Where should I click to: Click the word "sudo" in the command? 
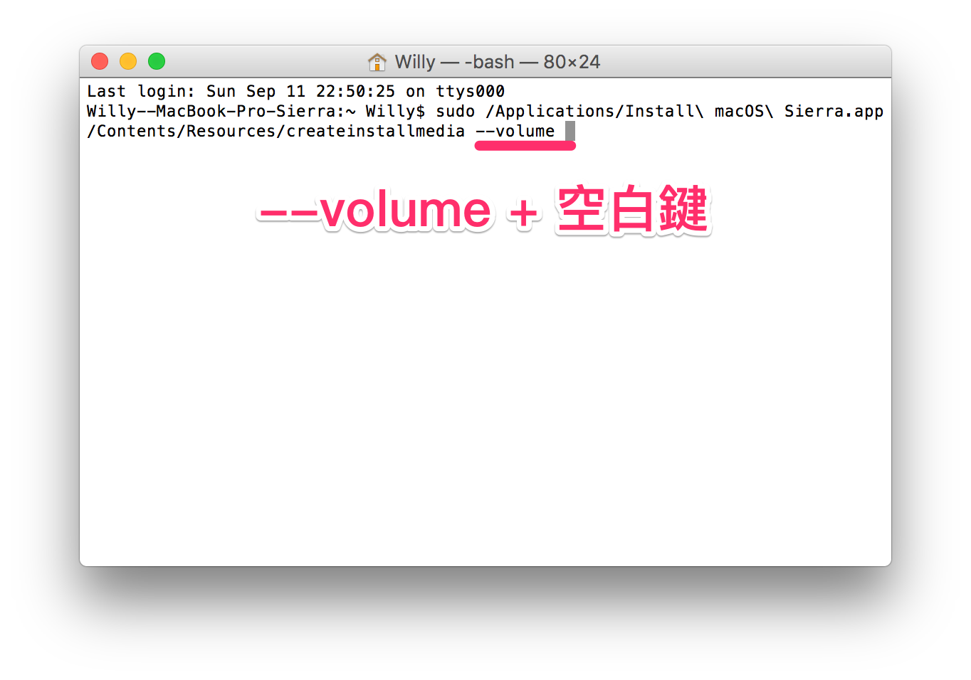pos(456,111)
